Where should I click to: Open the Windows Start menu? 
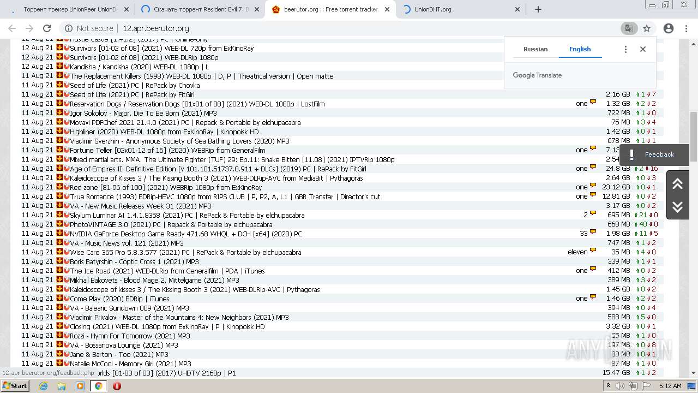15,386
